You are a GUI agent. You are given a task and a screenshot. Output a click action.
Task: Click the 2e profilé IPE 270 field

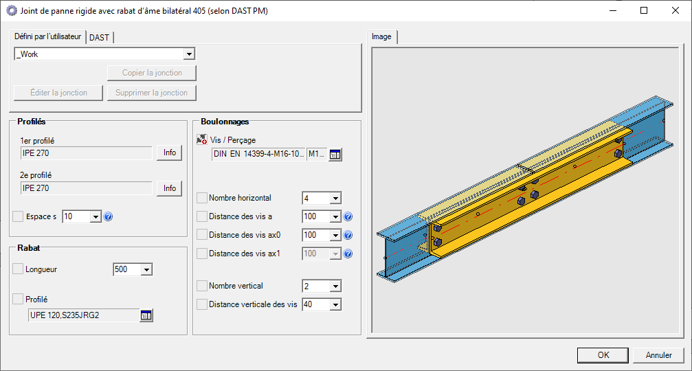[x=86, y=188]
